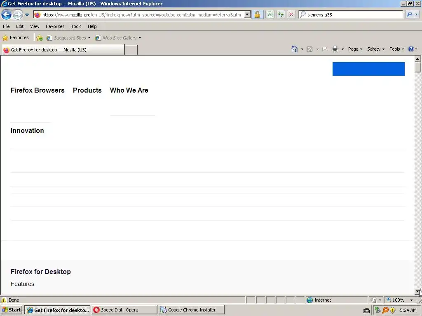The width and height of the screenshot is (422, 316).
Task: Open the Safety command menu
Action: pyautogui.click(x=376, y=49)
